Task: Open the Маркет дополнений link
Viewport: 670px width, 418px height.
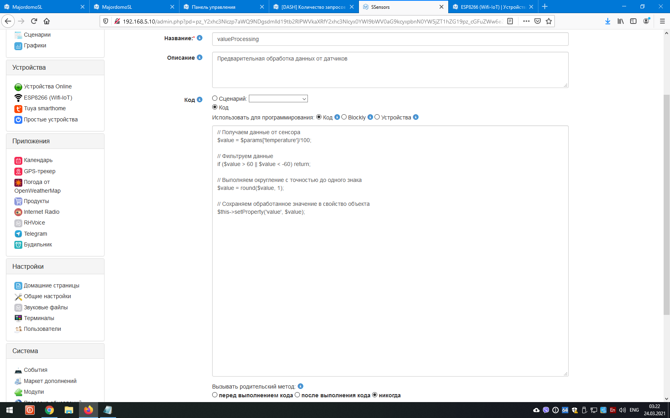Action: [50, 381]
